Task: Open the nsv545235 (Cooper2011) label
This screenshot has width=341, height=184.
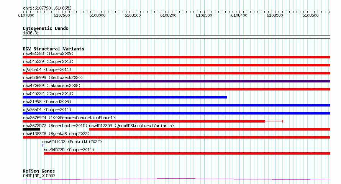Action: tap(69, 150)
